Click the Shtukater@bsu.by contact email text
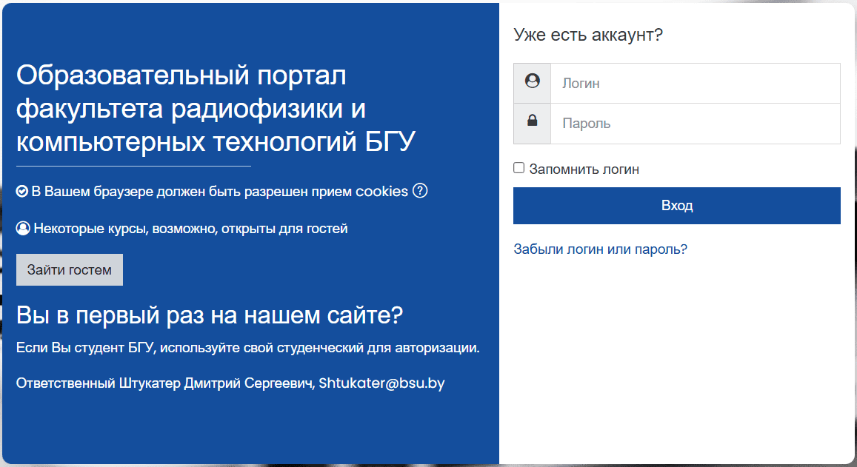The height and width of the screenshot is (467, 857). pyautogui.click(x=381, y=383)
